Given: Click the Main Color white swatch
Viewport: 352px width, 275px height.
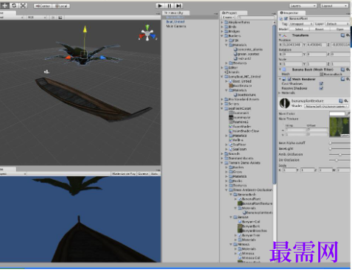Looking at the screenshot, I should coord(337,114).
